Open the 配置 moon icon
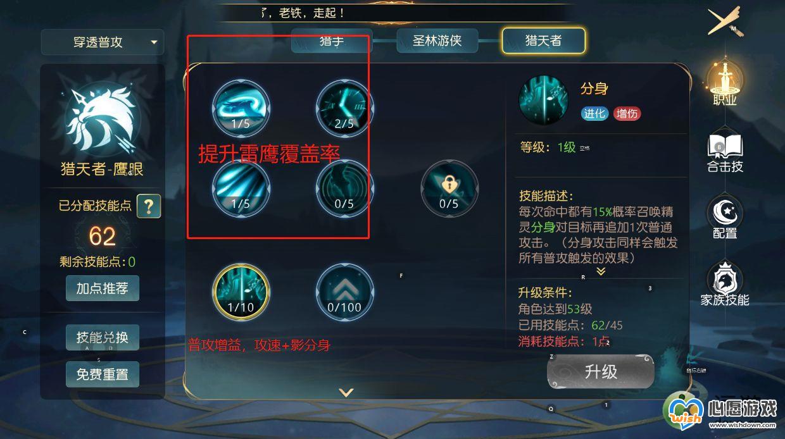785x439 pixels. coord(725,217)
